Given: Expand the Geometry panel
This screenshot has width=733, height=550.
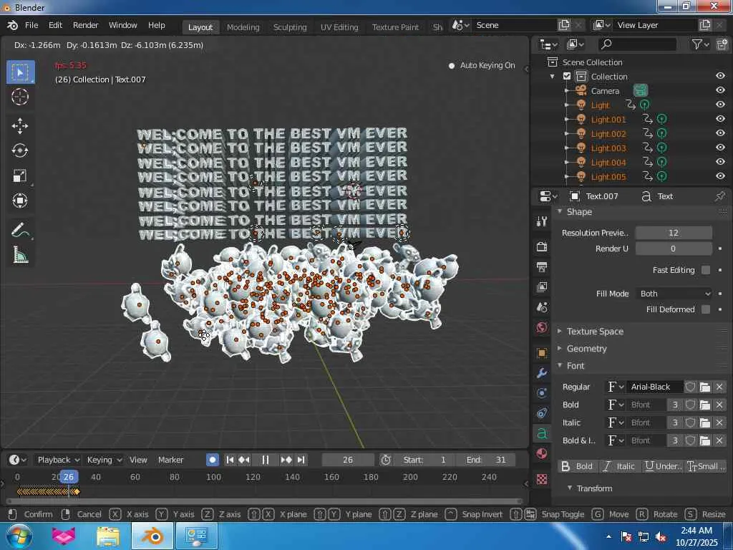Looking at the screenshot, I should [x=586, y=349].
